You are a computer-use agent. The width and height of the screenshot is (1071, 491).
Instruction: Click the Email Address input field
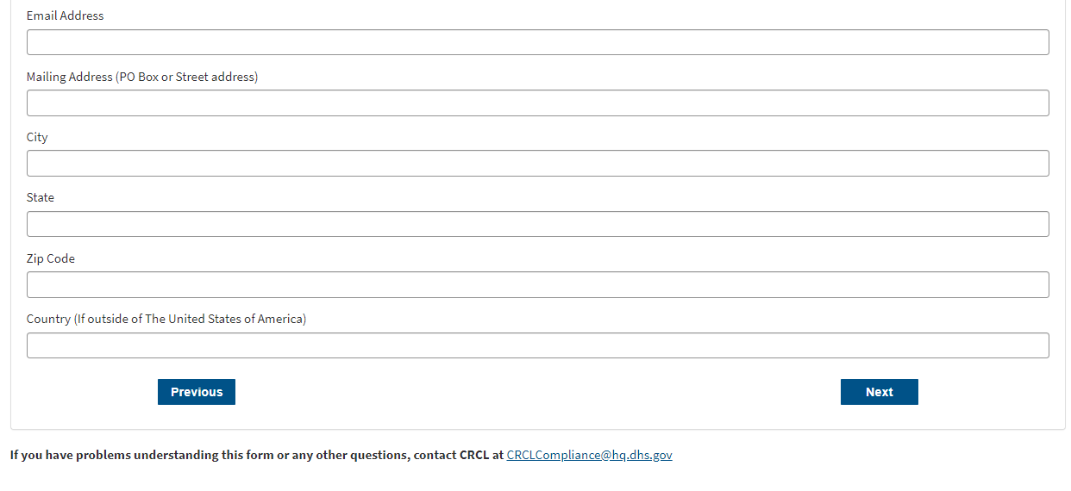pyautogui.click(x=537, y=42)
